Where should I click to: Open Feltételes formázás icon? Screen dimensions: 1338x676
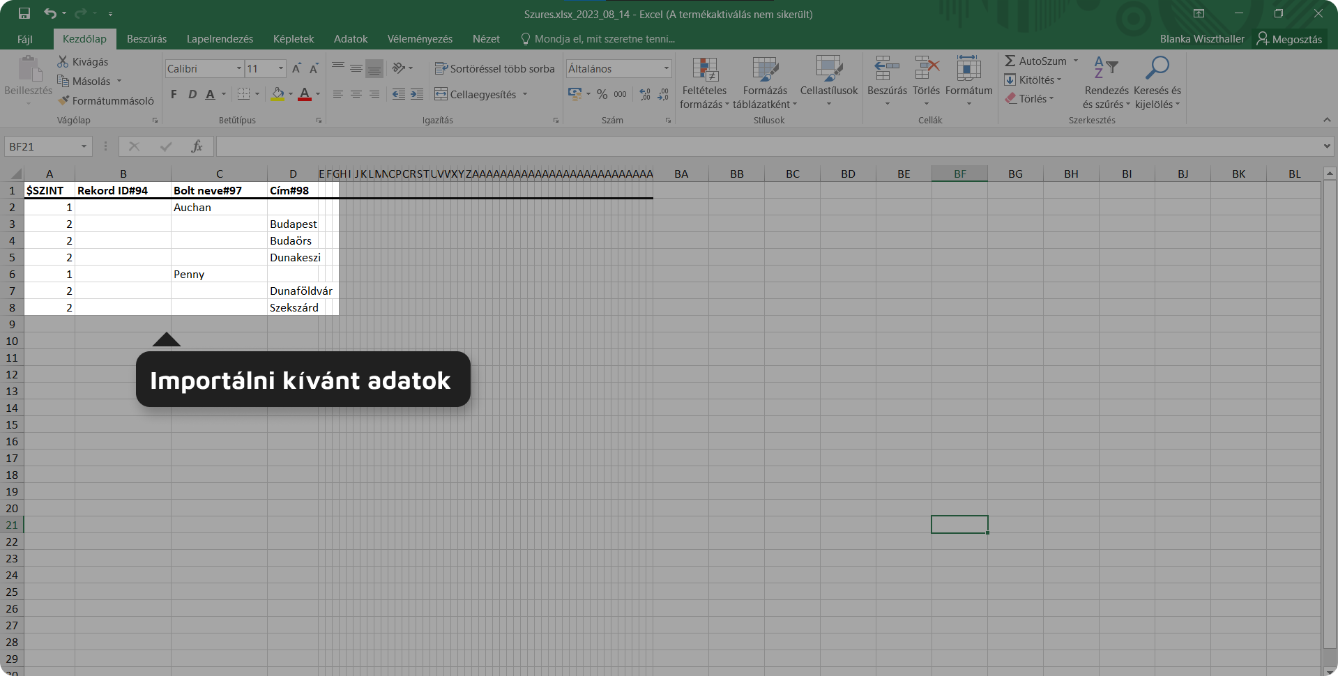(705, 70)
